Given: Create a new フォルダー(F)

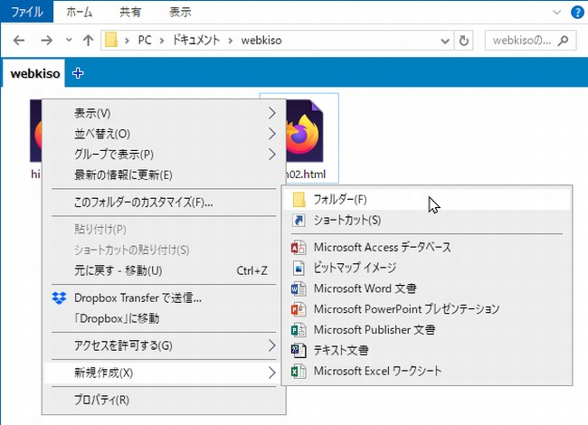Looking at the screenshot, I should pyautogui.click(x=339, y=199).
